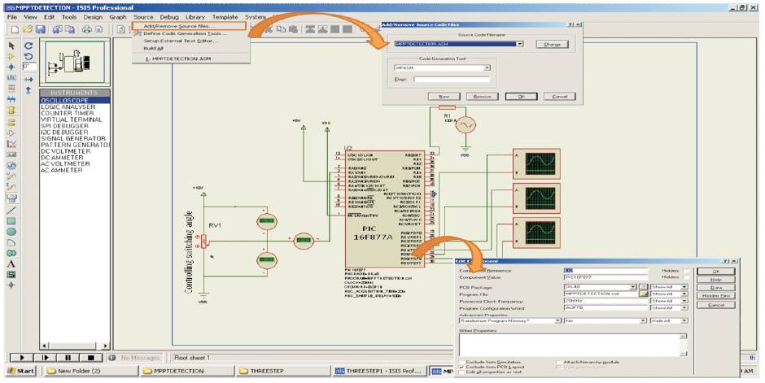Switch to THREESTEP folder in taskbar

tap(283, 371)
